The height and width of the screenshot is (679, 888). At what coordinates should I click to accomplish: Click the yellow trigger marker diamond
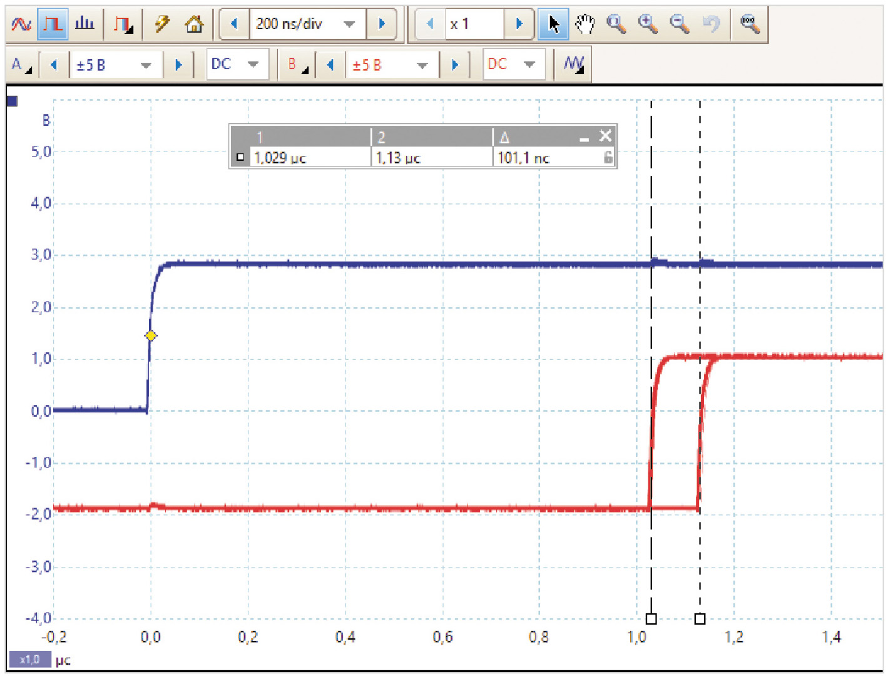click(x=151, y=336)
